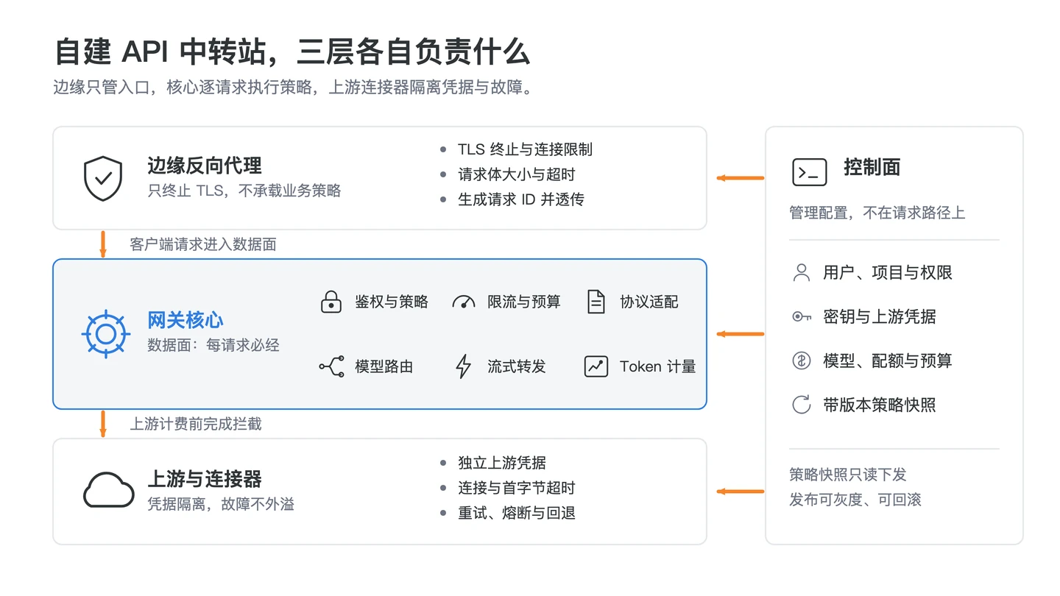Click the heading "自建 API 中转站，三层各自负责什么"
This screenshot has height=596, width=1060.
pyautogui.click(x=291, y=53)
